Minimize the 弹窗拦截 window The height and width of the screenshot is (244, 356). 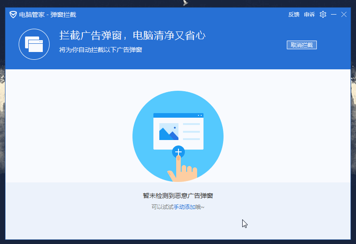pos(334,15)
